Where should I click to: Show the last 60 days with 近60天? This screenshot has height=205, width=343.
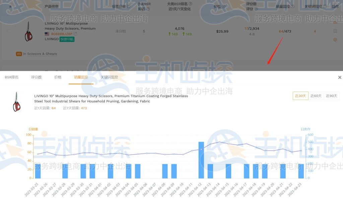[316, 96]
